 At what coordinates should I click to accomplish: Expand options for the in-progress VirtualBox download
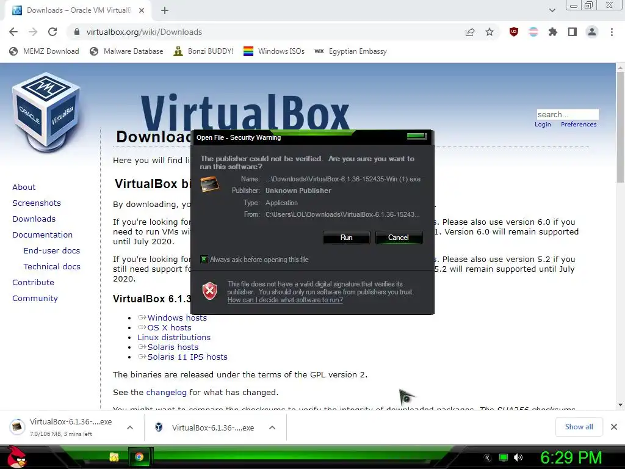[129, 427]
